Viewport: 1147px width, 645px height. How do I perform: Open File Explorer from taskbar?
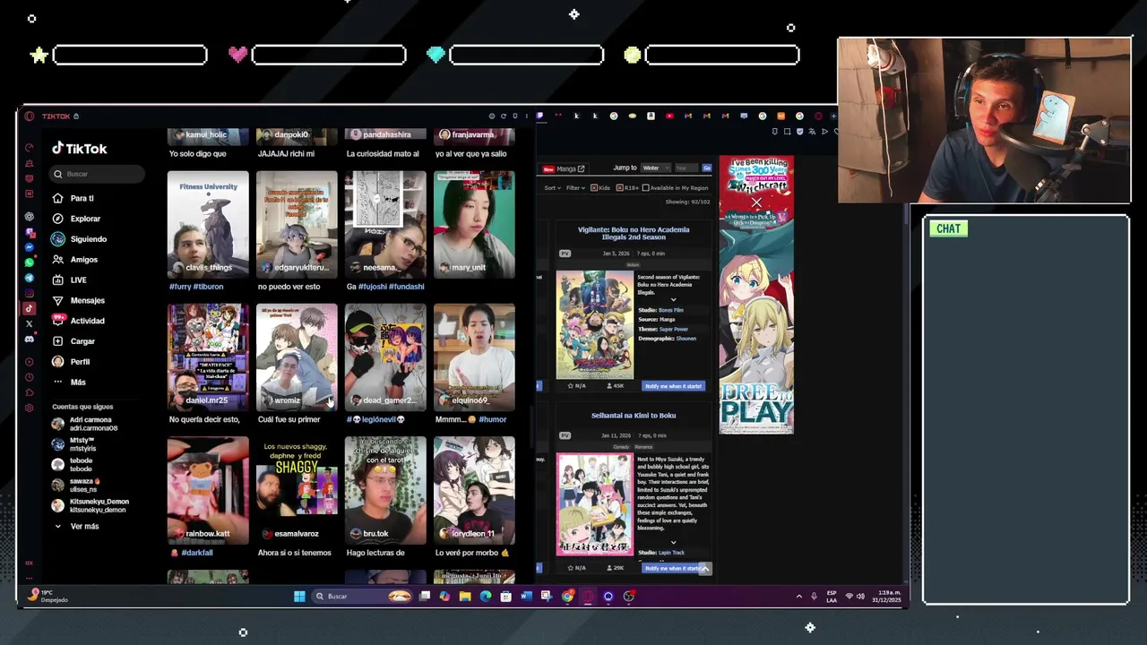465,596
